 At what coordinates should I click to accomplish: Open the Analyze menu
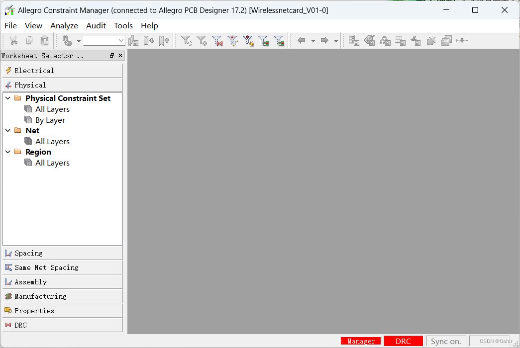point(64,26)
